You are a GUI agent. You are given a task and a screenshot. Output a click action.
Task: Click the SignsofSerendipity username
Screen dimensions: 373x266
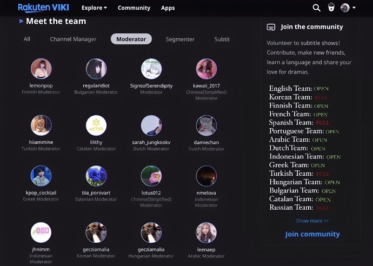151,85
